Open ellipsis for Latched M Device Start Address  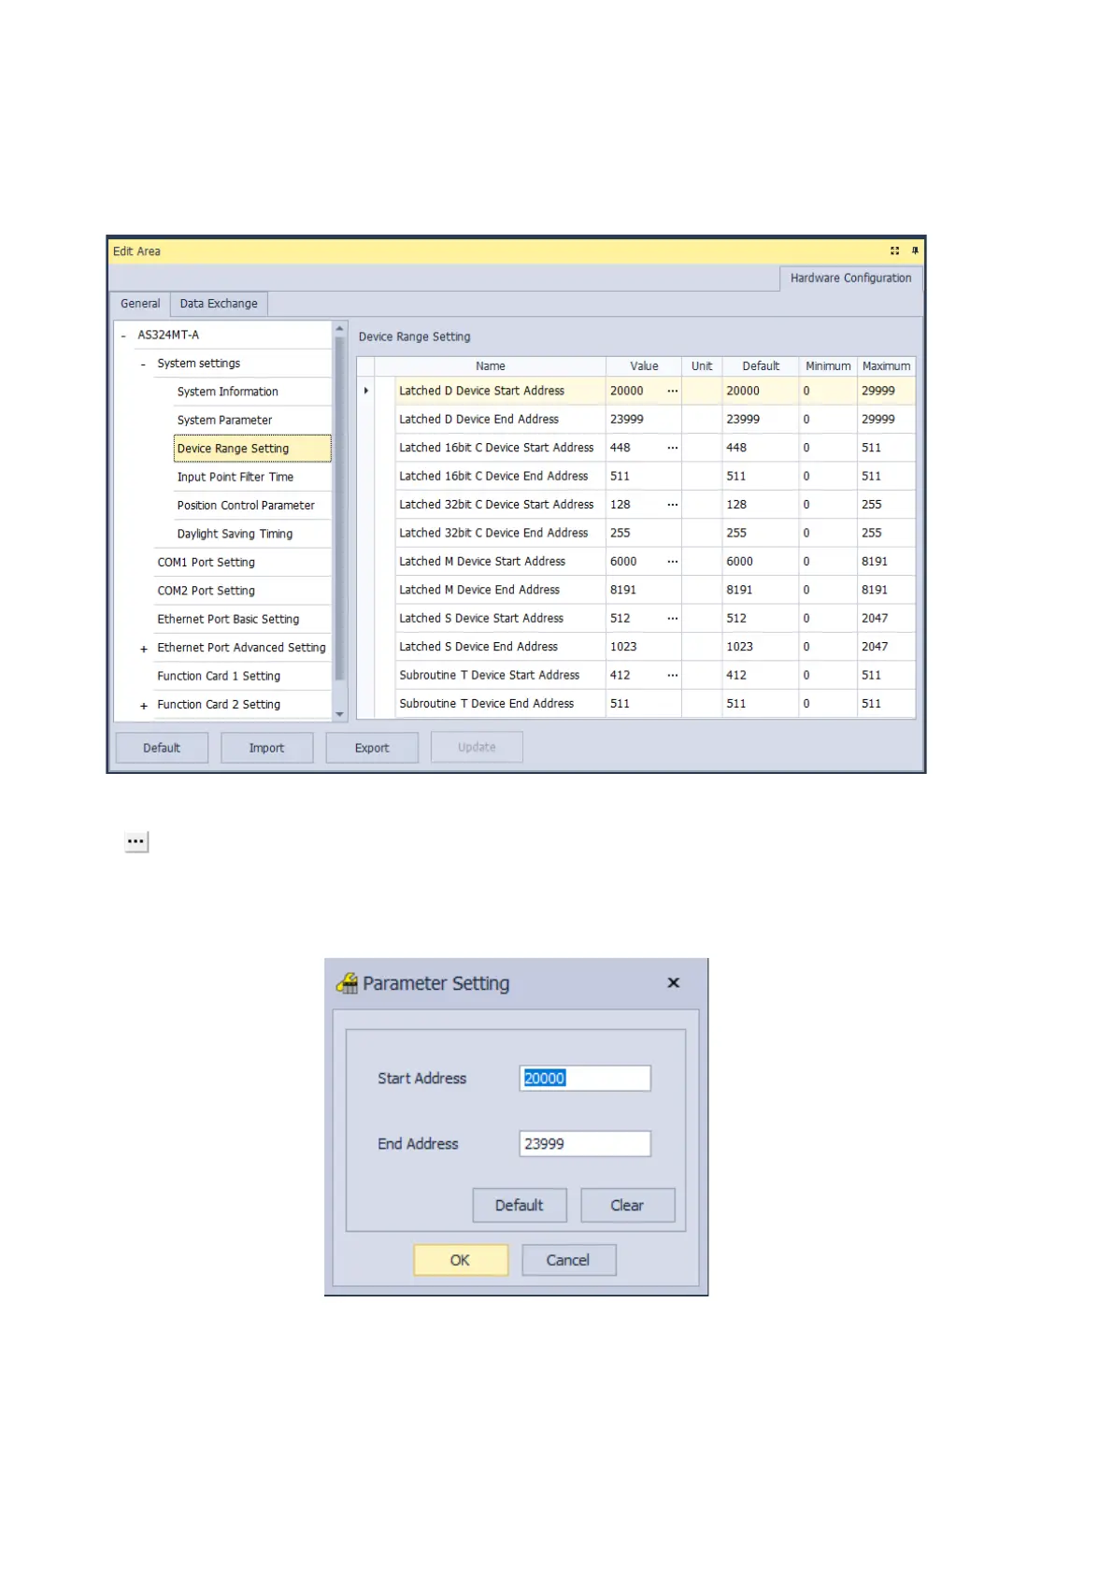(673, 562)
